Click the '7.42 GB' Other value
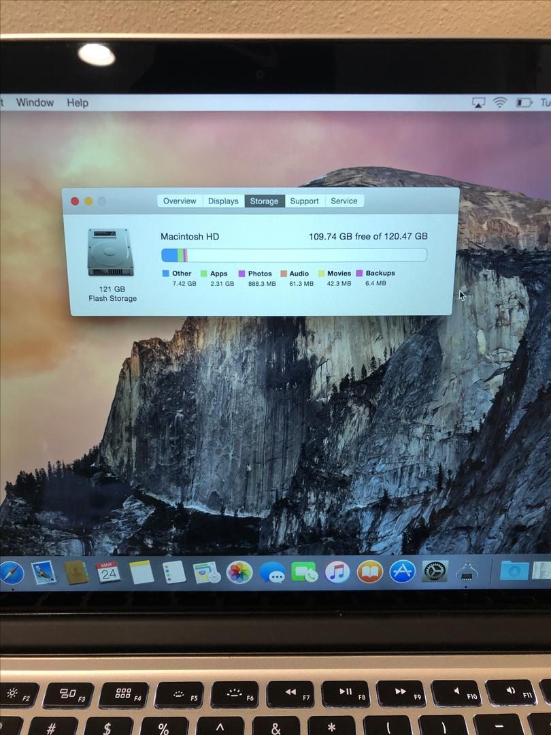 (x=184, y=284)
